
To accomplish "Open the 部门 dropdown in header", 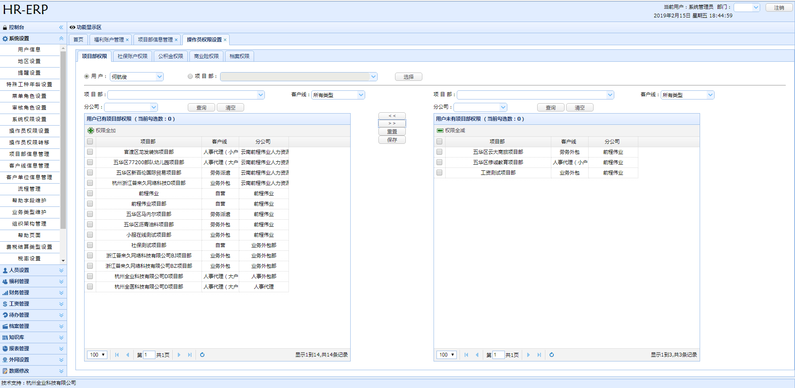I will (756, 7).
